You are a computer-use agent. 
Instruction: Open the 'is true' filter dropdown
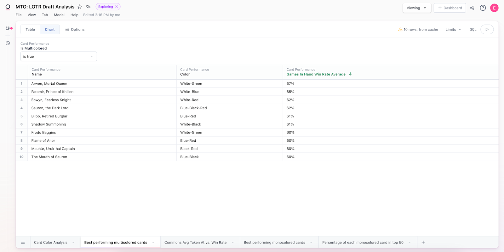pos(59,56)
